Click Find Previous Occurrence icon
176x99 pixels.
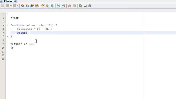(27, 6)
